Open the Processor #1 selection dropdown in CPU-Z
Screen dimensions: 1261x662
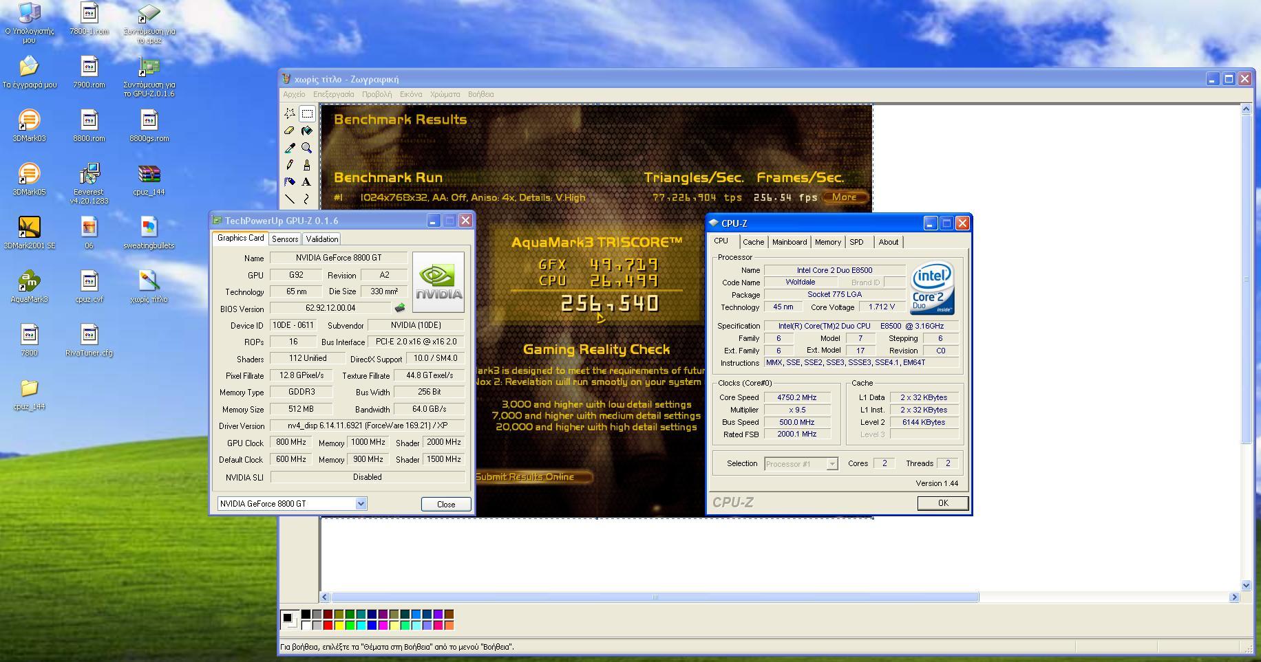[x=831, y=464]
